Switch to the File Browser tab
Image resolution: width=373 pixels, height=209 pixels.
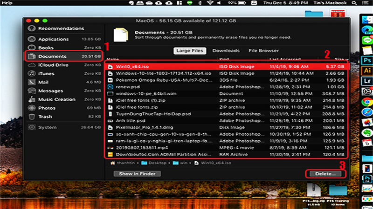click(263, 51)
